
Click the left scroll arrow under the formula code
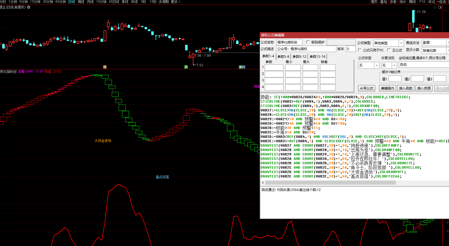click(x=263, y=182)
